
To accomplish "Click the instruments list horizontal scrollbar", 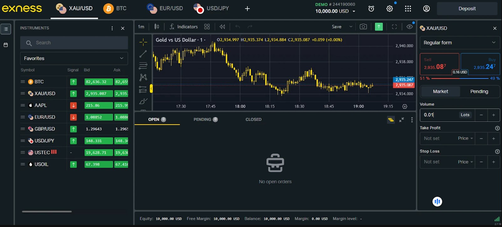I will [47, 211].
